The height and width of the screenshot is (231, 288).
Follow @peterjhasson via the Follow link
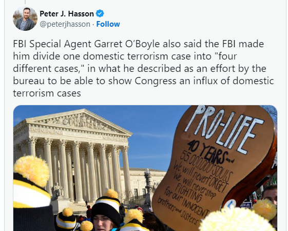[108, 24]
